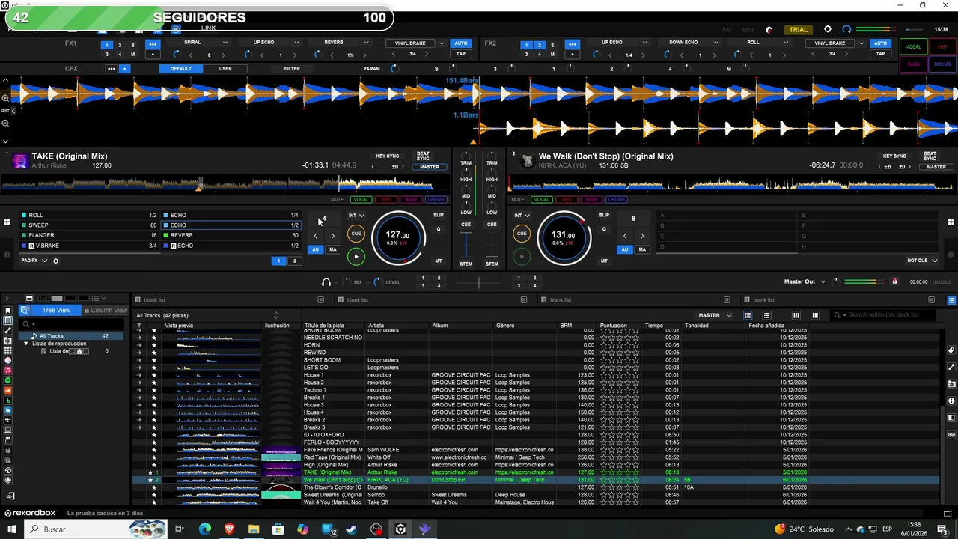
Task: Open the settings gear in the top bar
Action: click(x=828, y=30)
